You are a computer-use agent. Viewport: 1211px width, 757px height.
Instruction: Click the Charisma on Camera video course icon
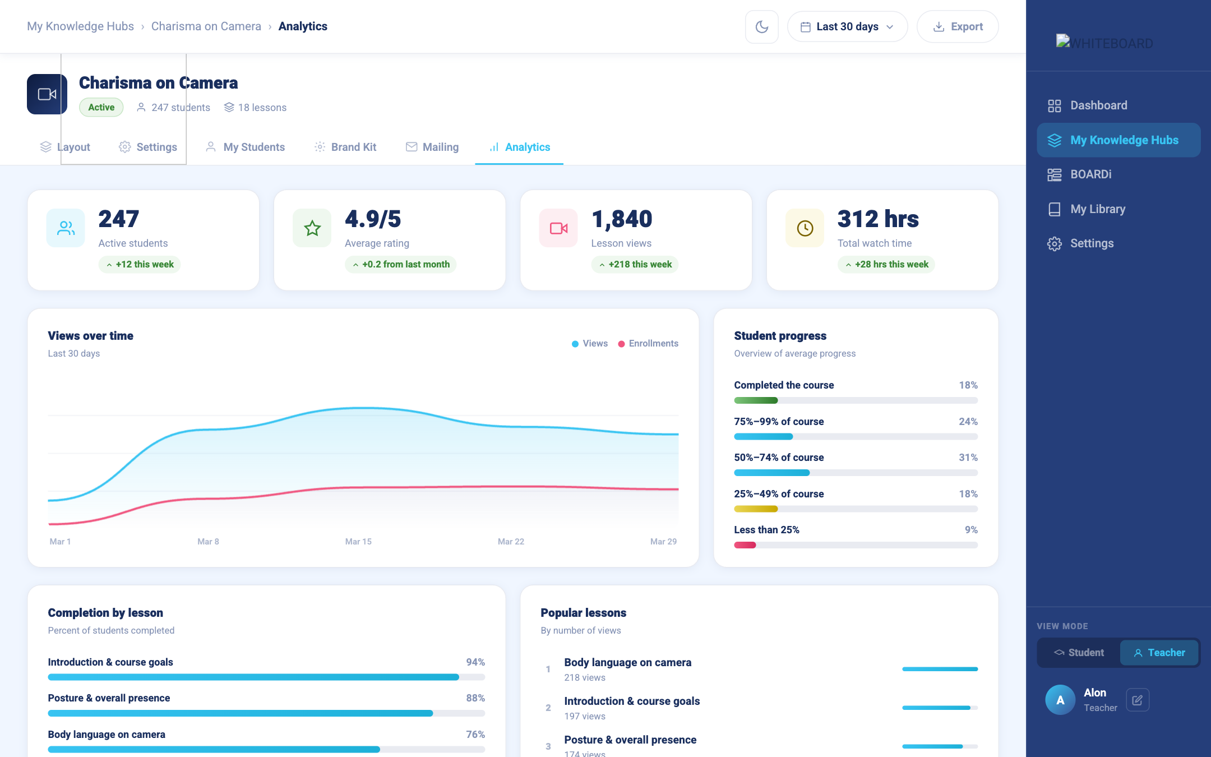point(47,94)
